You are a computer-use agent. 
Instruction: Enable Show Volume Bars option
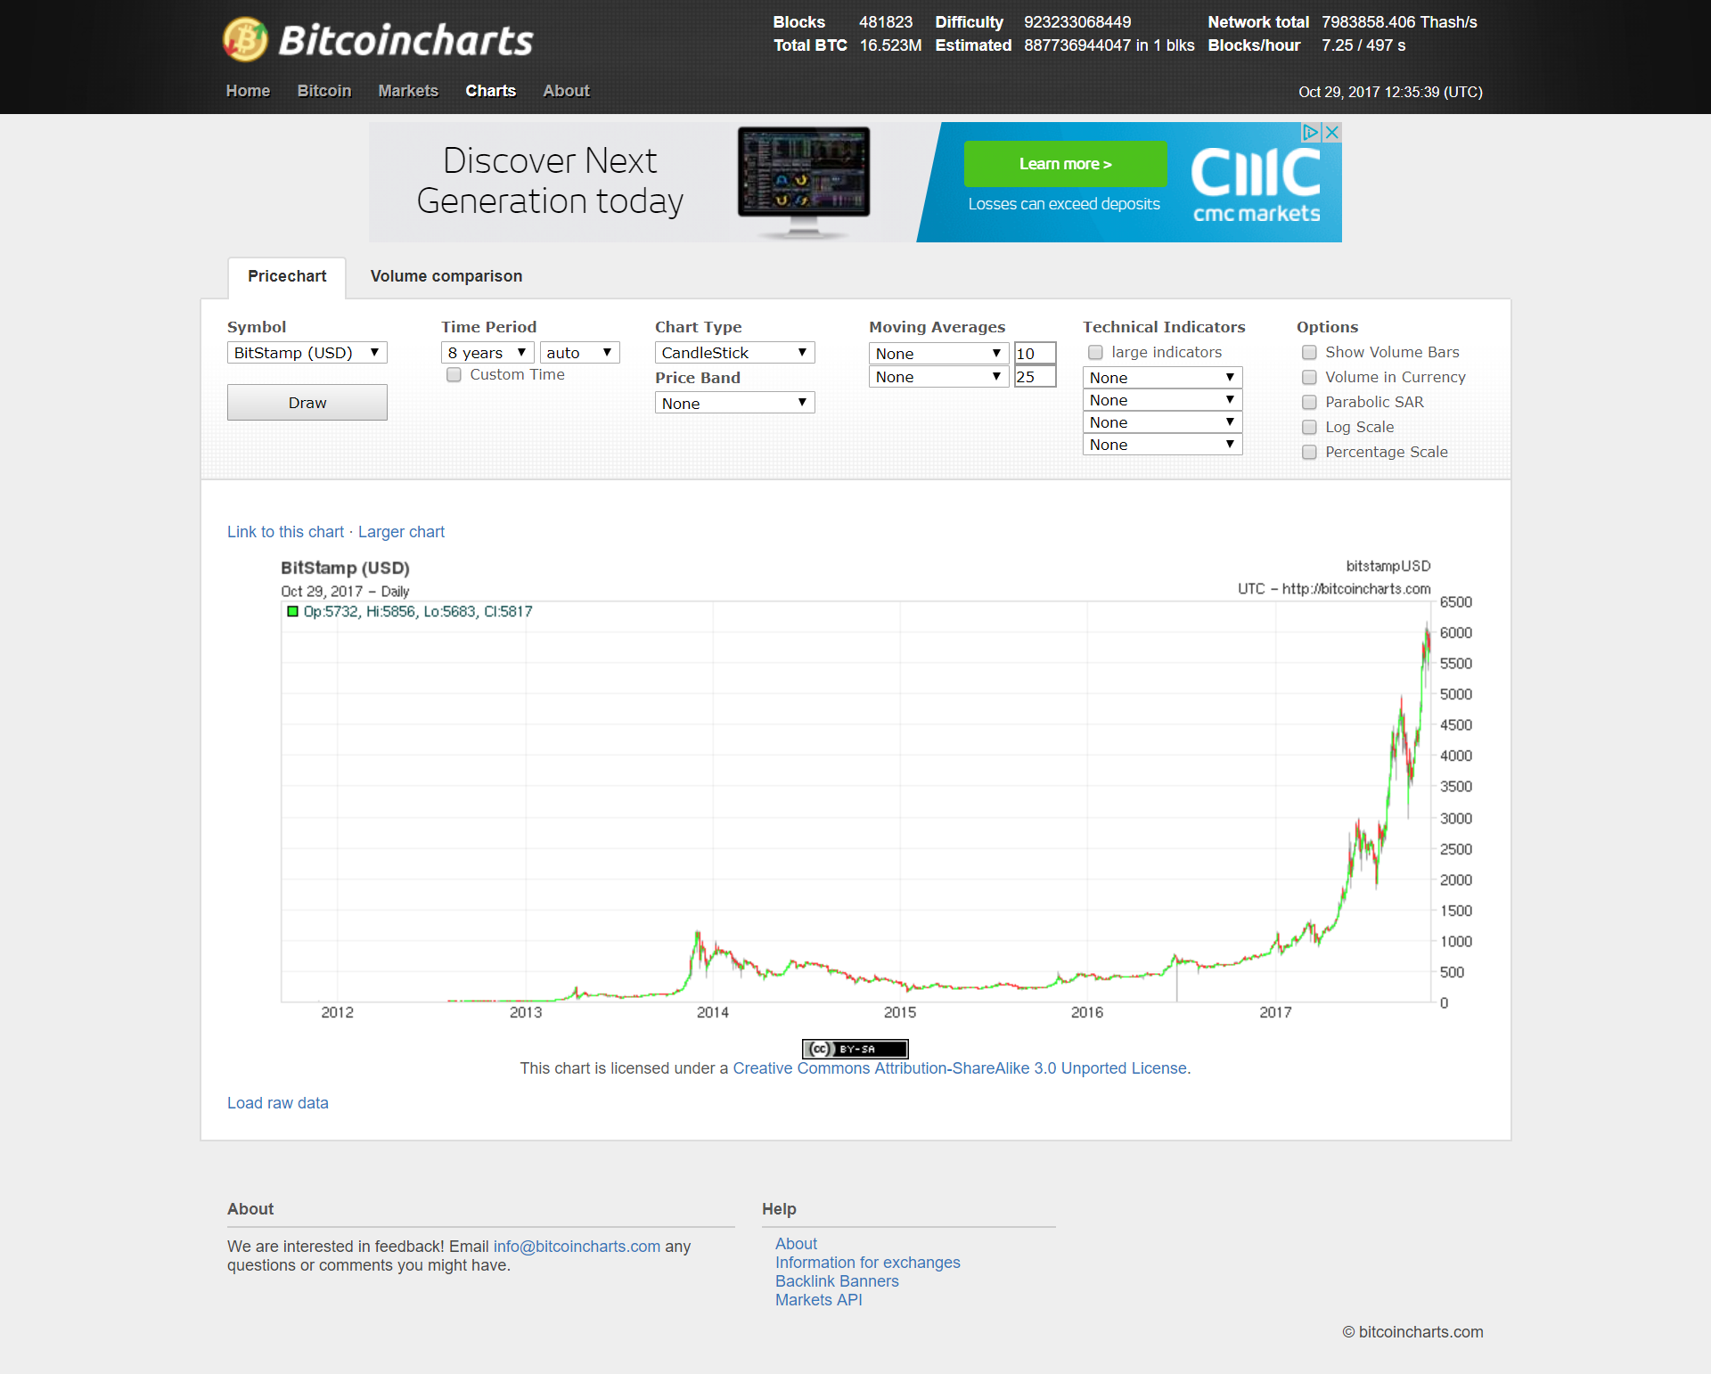tap(1309, 352)
